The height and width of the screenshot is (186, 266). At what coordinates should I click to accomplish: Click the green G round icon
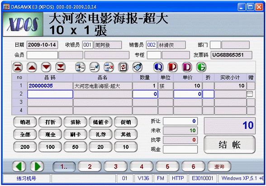coord(201,67)
